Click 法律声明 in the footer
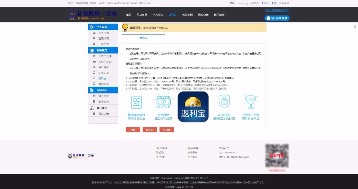The image size is (358, 189). (x=161, y=157)
